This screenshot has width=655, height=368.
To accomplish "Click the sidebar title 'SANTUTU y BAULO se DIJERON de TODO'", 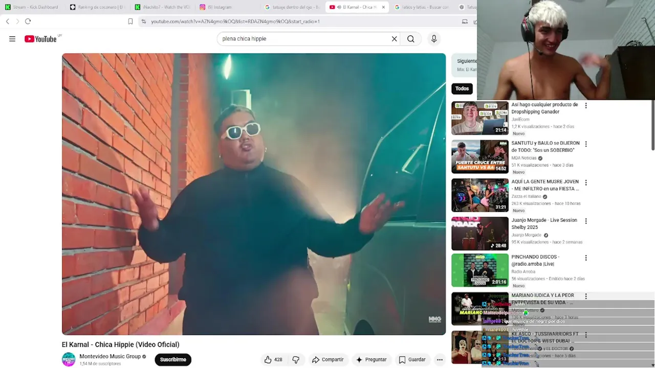I will click(x=545, y=147).
